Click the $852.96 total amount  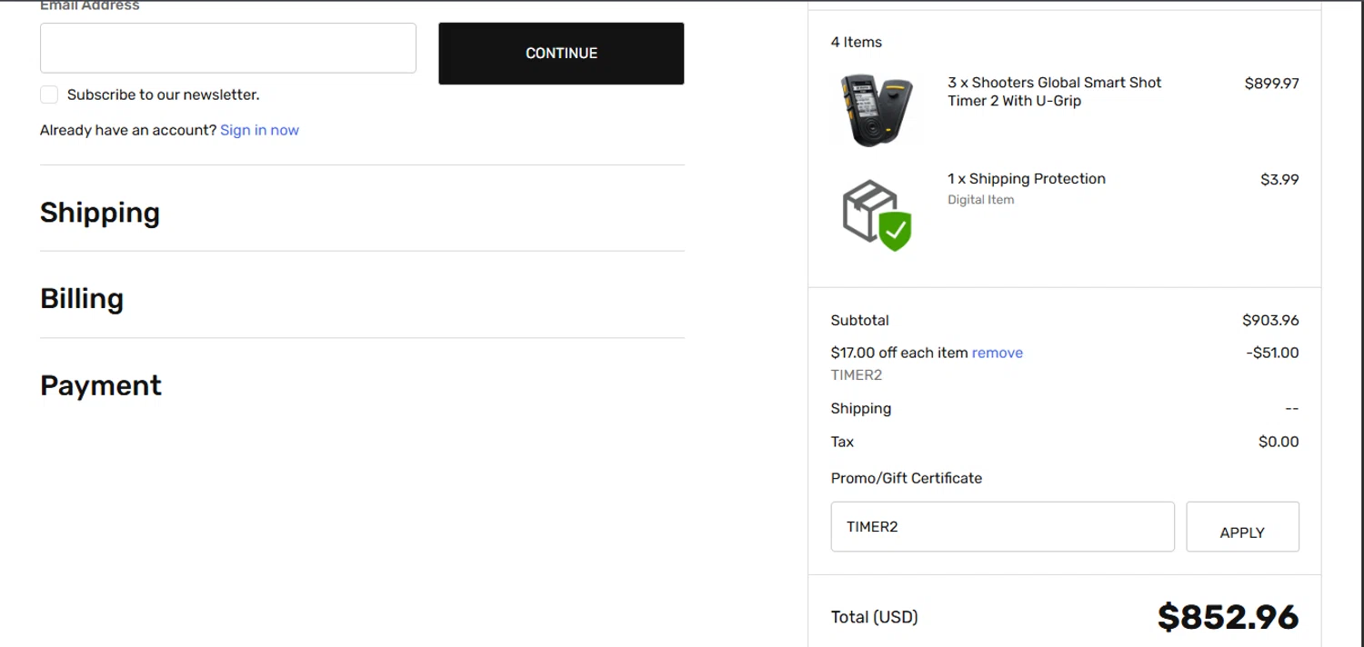coord(1228,617)
